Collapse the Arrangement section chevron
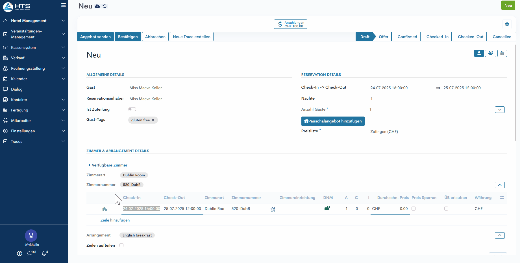This screenshot has height=263, width=520. click(500, 235)
